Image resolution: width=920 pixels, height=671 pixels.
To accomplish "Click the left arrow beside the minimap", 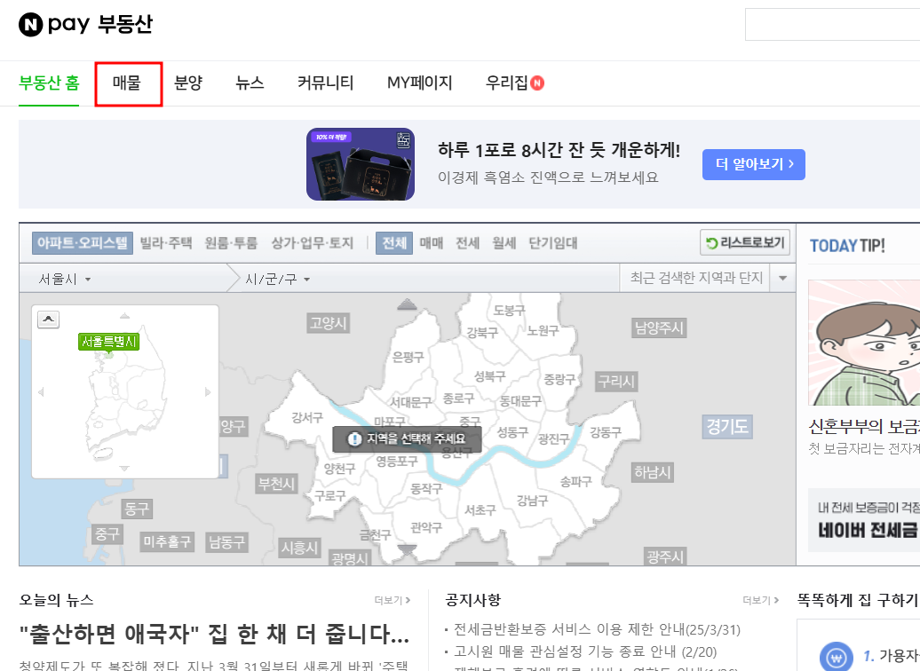I will (x=41, y=391).
